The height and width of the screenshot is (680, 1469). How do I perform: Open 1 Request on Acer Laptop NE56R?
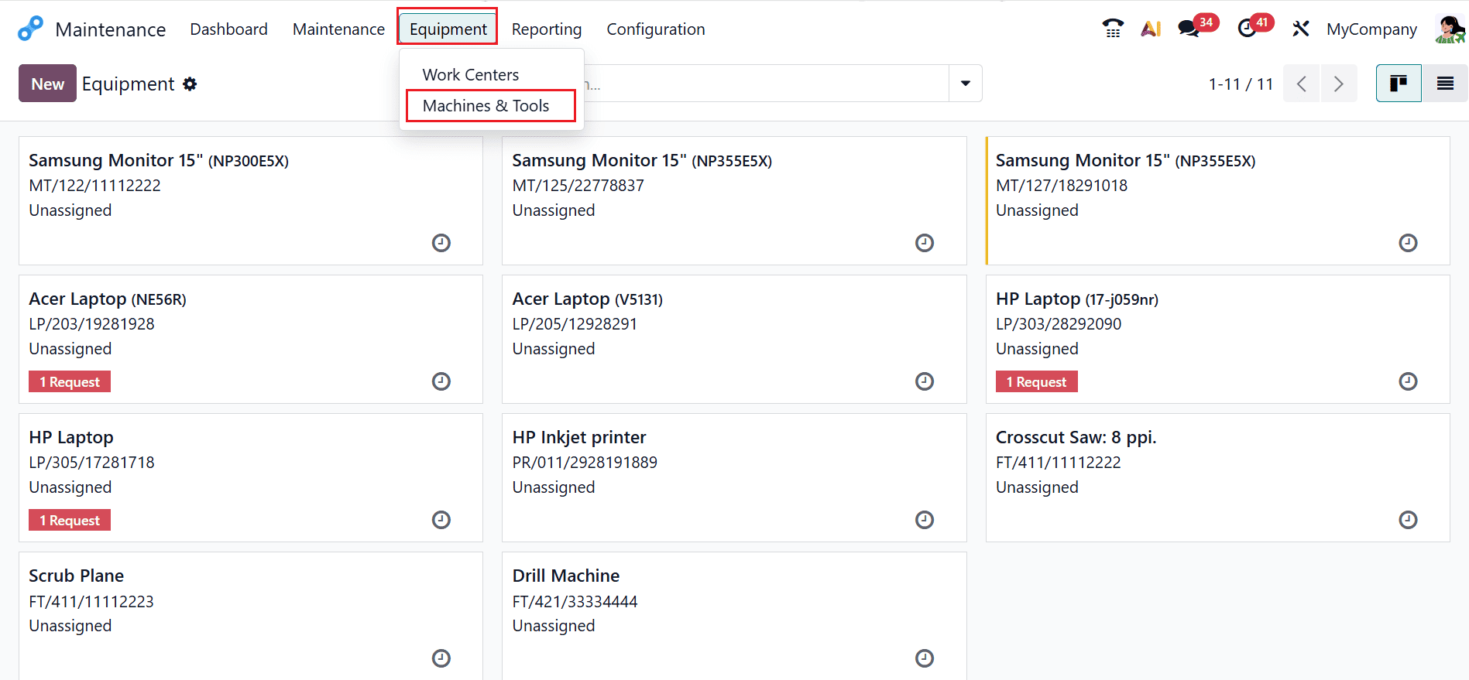coord(70,381)
